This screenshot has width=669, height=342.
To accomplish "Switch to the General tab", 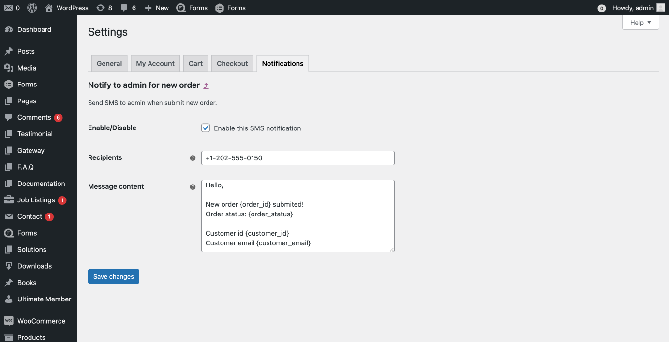I will point(109,63).
